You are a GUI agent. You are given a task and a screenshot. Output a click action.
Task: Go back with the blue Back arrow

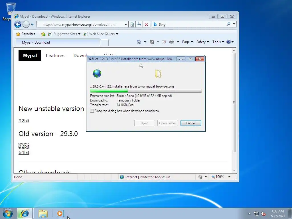pyautogui.click(x=18, y=25)
